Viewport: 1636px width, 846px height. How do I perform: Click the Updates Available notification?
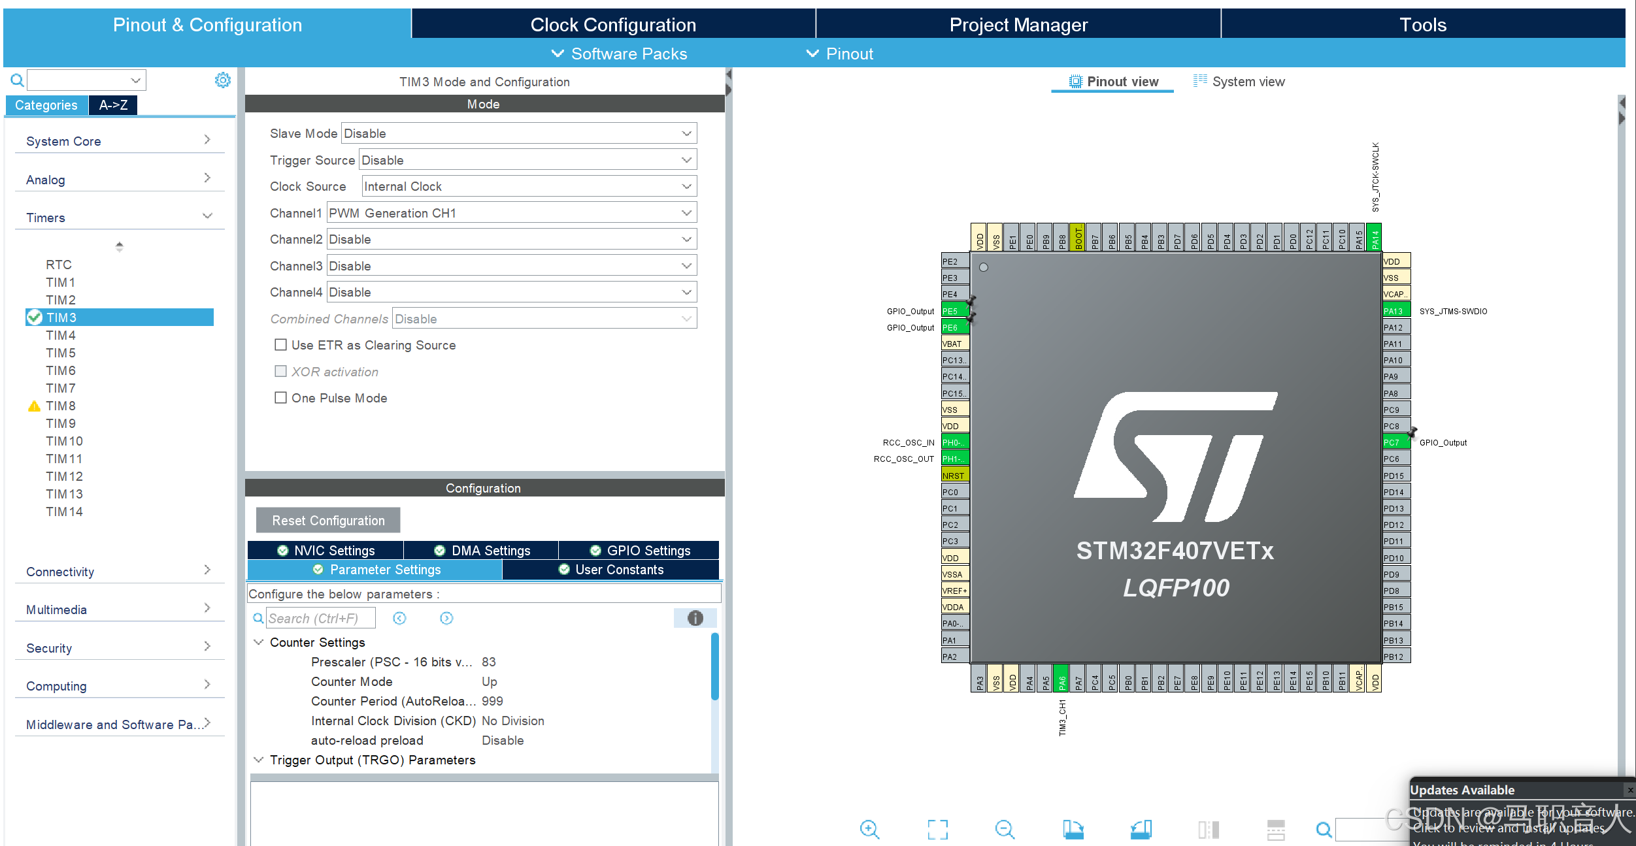click(x=1522, y=812)
